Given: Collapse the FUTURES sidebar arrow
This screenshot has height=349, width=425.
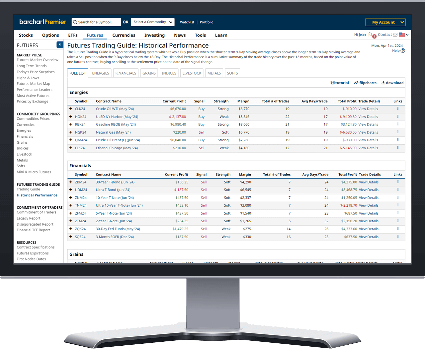Looking at the screenshot, I should pos(60,45).
